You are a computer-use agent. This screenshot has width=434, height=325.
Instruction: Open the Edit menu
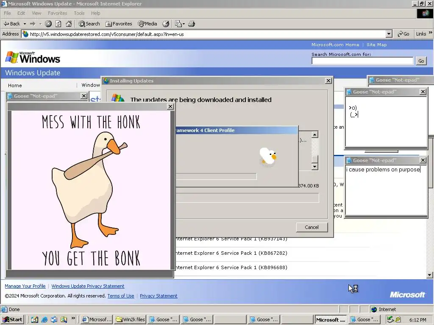pos(21,13)
